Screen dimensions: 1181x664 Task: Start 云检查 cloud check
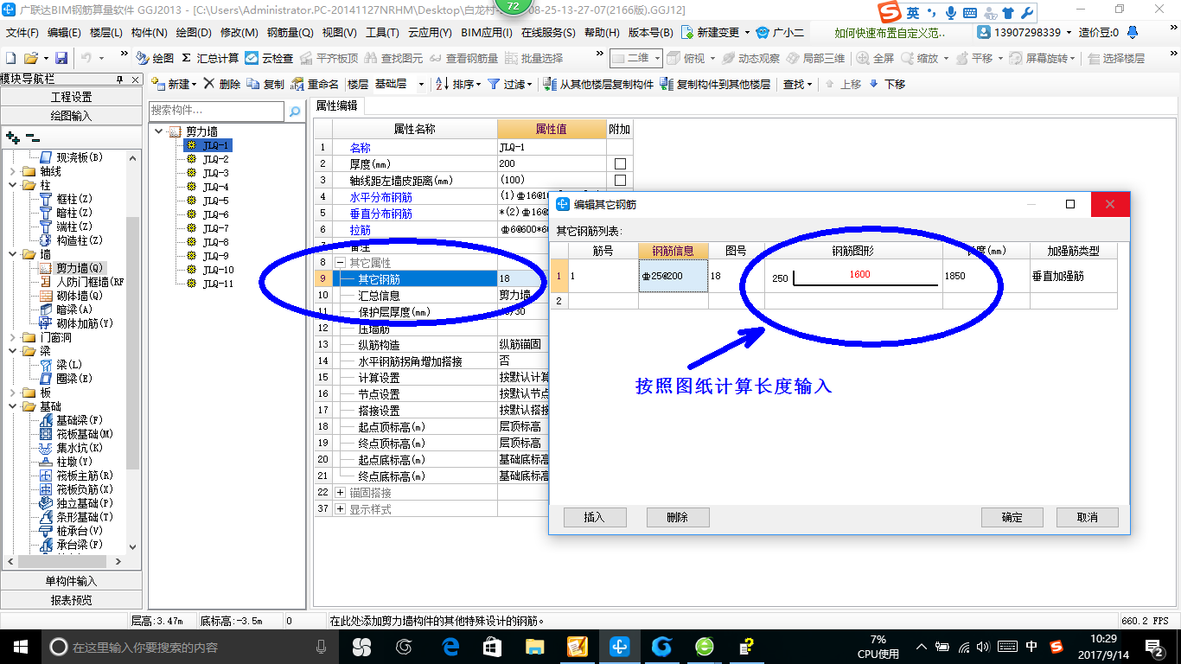pyautogui.click(x=269, y=58)
